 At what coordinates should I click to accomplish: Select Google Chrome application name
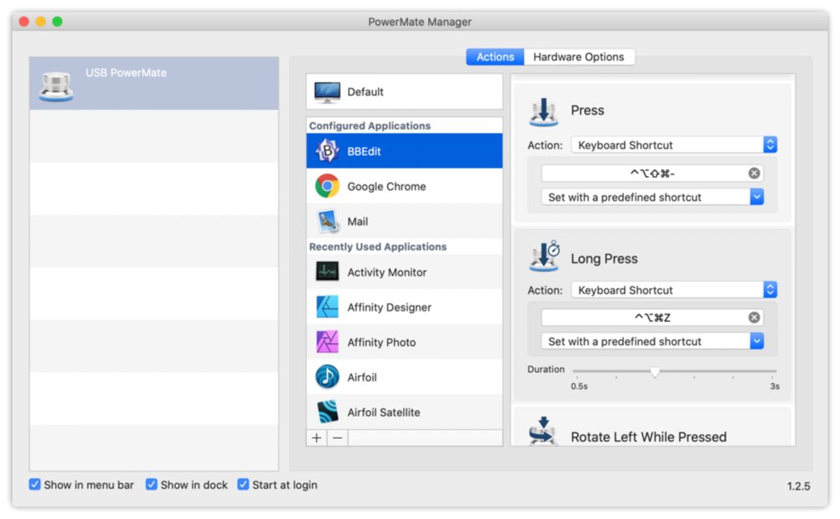pos(387,186)
